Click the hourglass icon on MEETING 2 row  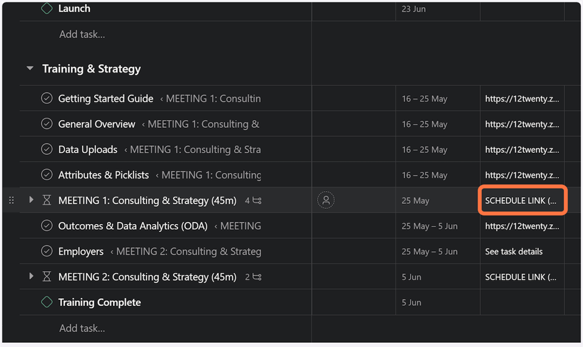coord(46,277)
